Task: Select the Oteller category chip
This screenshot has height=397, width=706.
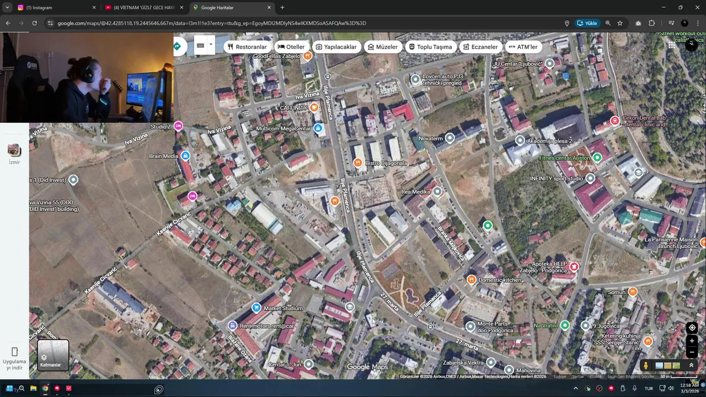Action: [x=291, y=47]
